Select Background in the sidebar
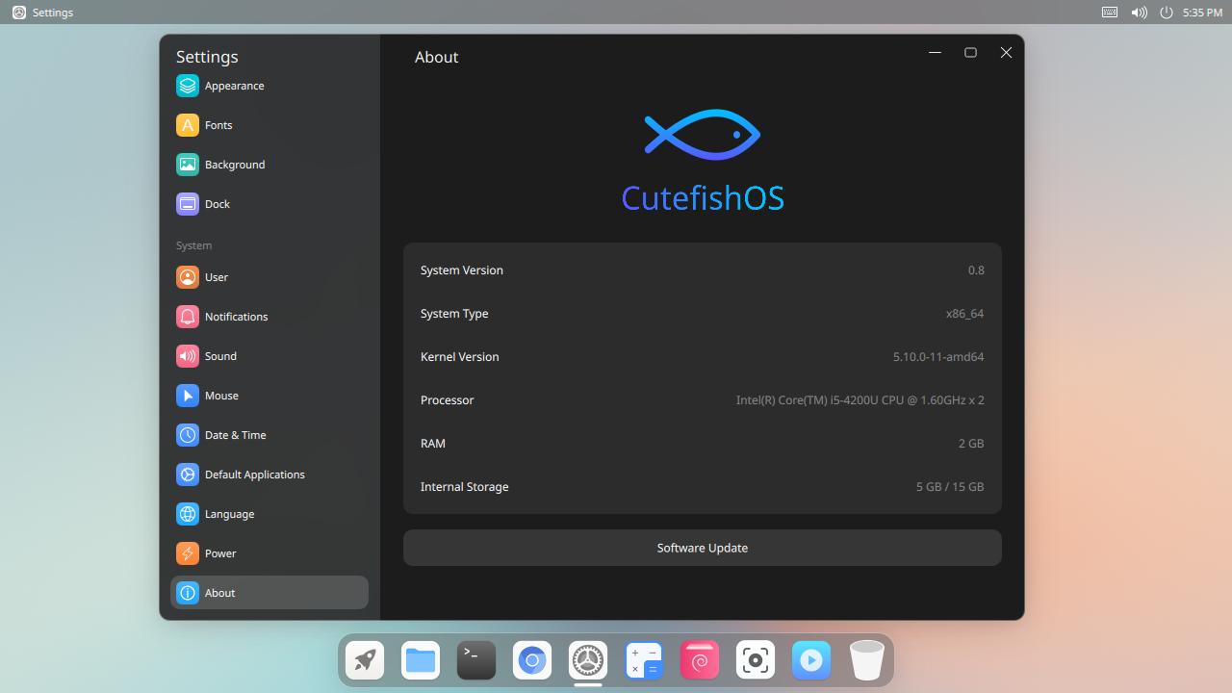The height and width of the screenshot is (693, 1232). [269, 165]
